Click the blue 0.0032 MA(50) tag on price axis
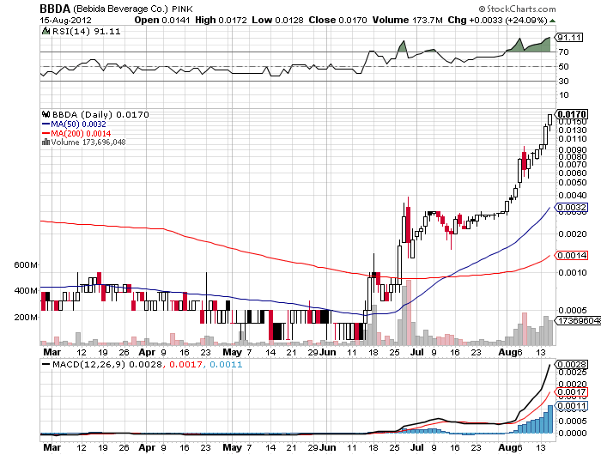Image resolution: width=601 pixels, height=455 pixels. click(x=571, y=208)
